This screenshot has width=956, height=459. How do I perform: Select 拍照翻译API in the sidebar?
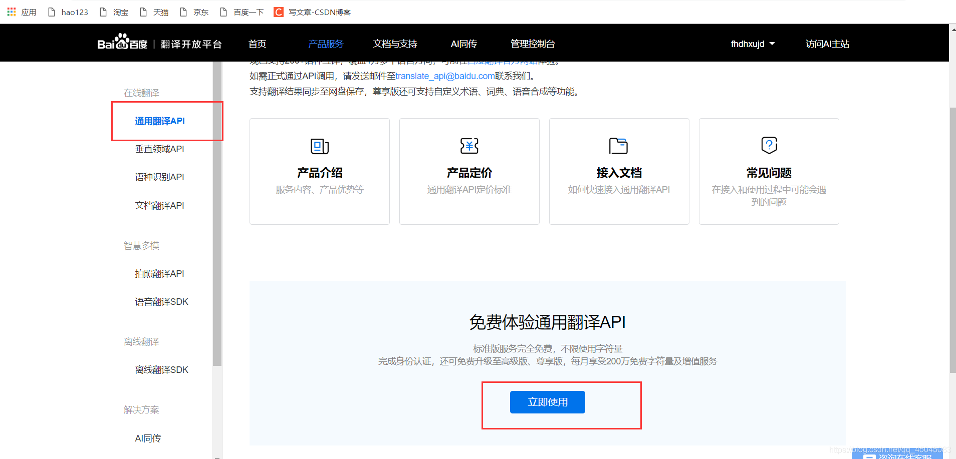coord(159,274)
